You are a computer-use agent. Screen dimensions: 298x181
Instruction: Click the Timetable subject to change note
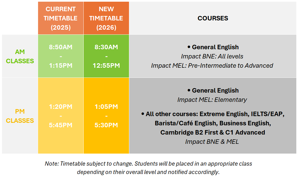[x=148, y=164]
